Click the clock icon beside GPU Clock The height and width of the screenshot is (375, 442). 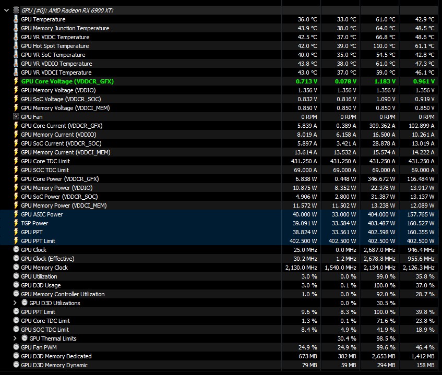16,250
